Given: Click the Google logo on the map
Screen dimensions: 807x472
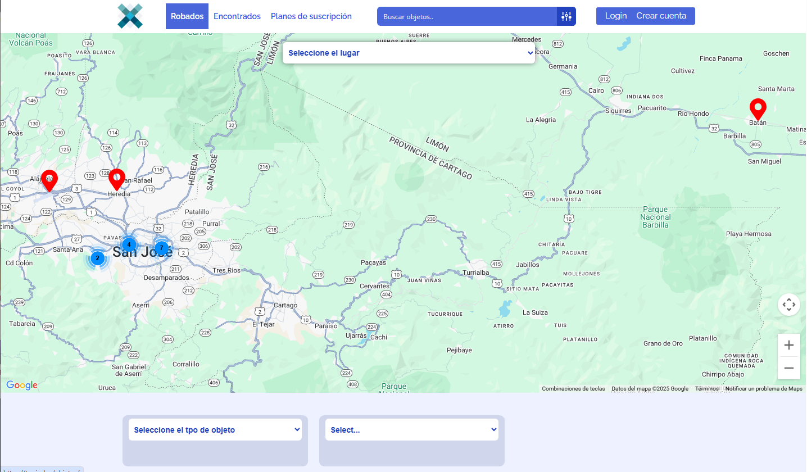Looking at the screenshot, I should click(21, 385).
